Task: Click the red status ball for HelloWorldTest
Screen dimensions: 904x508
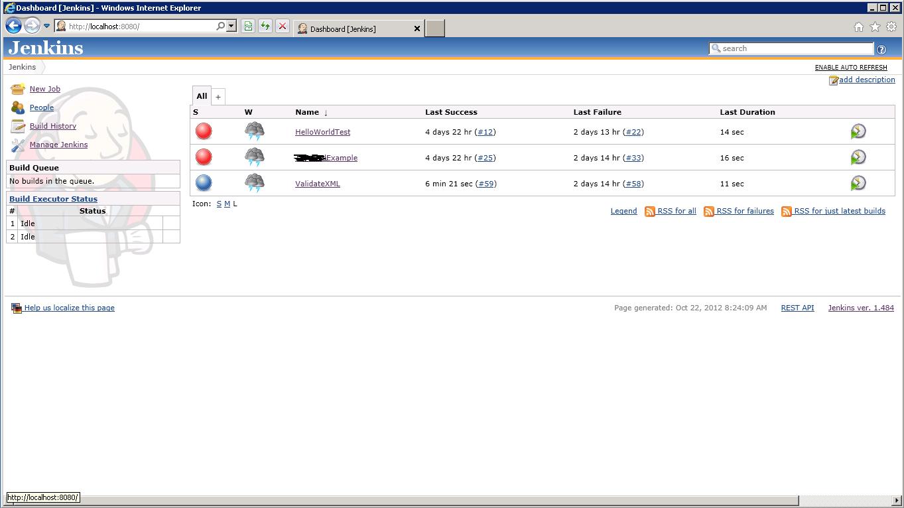Action: (204, 131)
